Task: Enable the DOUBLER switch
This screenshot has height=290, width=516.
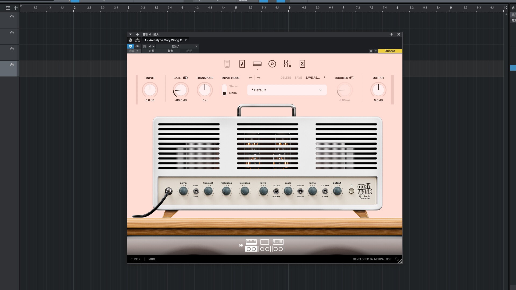Action: (352, 78)
